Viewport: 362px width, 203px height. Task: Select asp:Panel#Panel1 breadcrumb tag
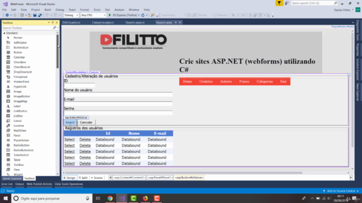160,178
